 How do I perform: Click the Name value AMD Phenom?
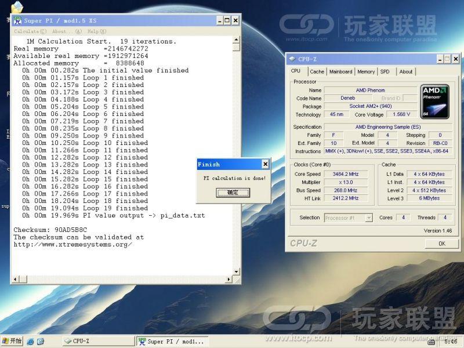371,90
